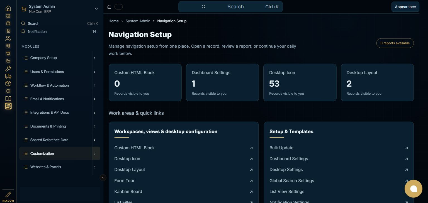Open arrow icon beside Custom HTML Block link
The width and height of the screenshot is (428, 203).
point(251,148)
